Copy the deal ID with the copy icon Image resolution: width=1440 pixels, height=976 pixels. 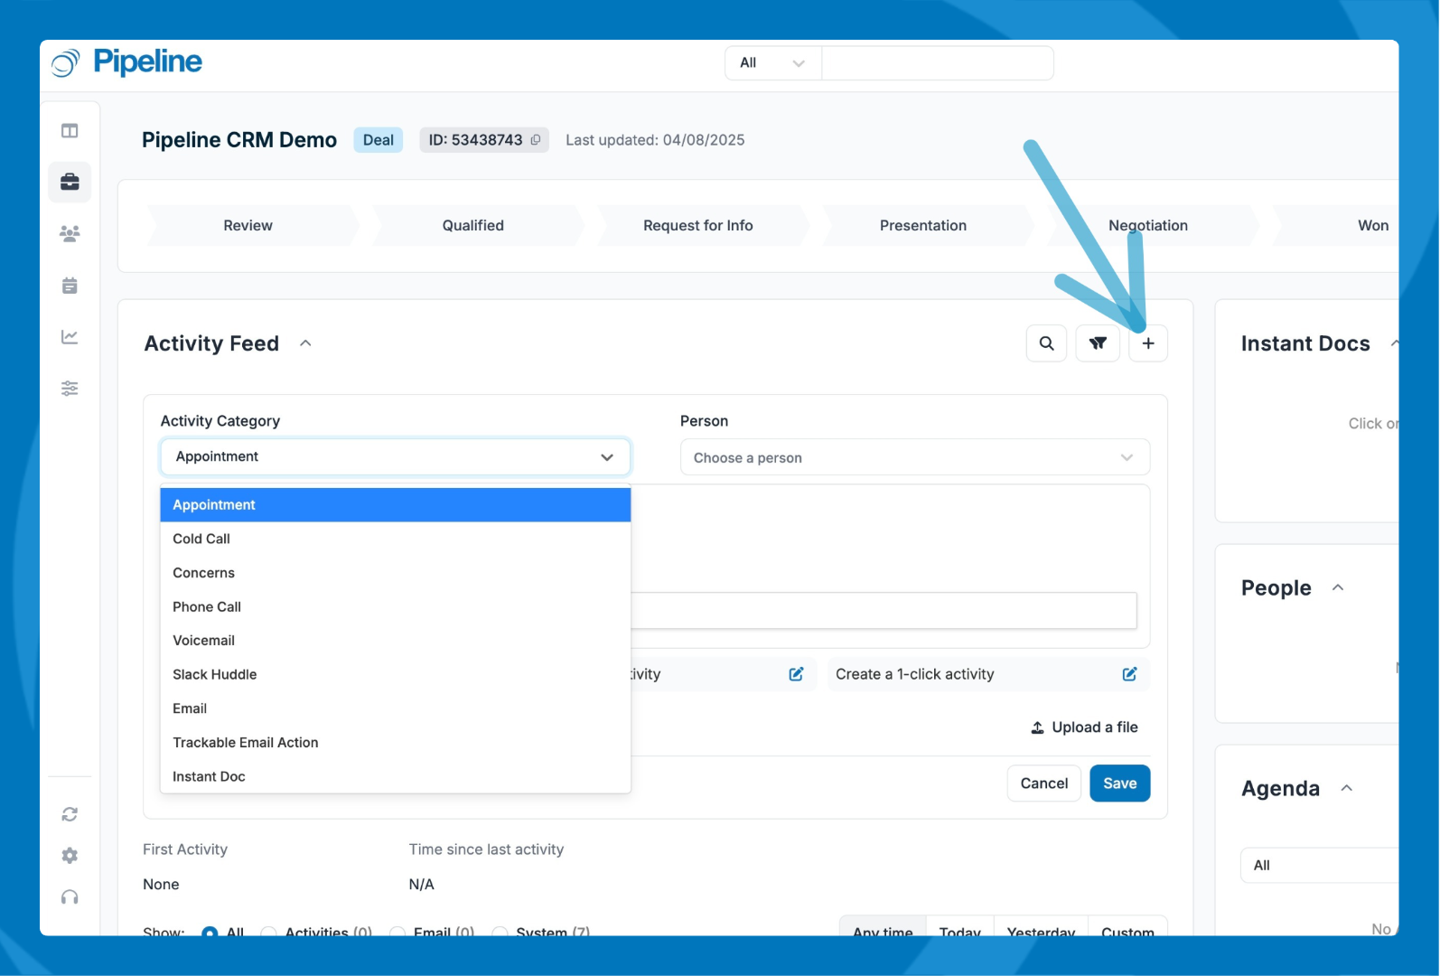(x=536, y=140)
